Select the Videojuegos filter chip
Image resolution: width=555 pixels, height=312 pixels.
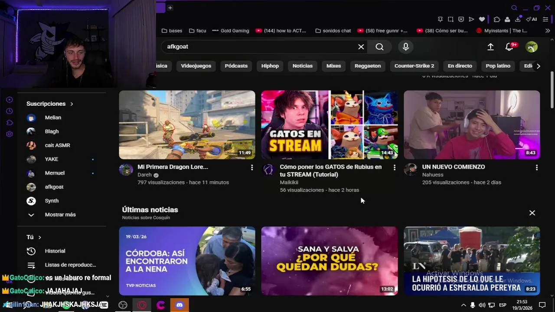click(196, 66)
